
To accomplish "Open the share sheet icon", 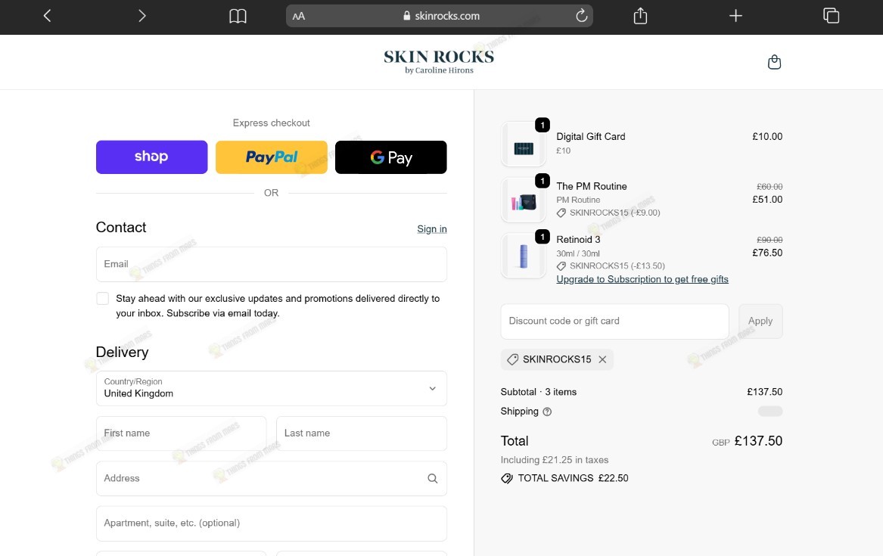I will click(640, 16).
